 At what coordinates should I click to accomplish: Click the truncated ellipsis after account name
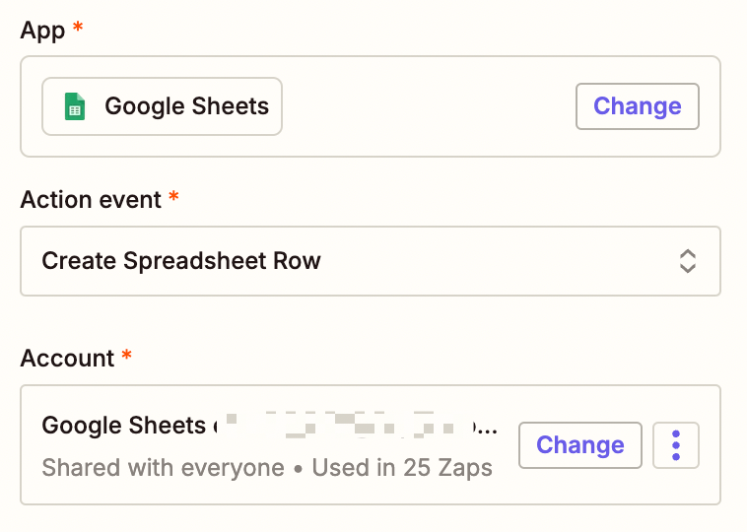pos(489,428)
